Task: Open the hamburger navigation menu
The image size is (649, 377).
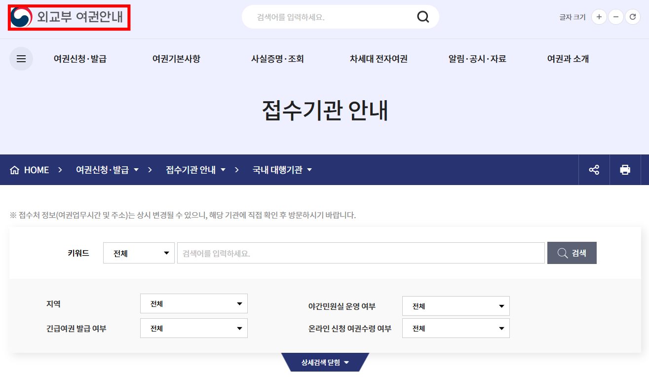Action: point(21,58)
